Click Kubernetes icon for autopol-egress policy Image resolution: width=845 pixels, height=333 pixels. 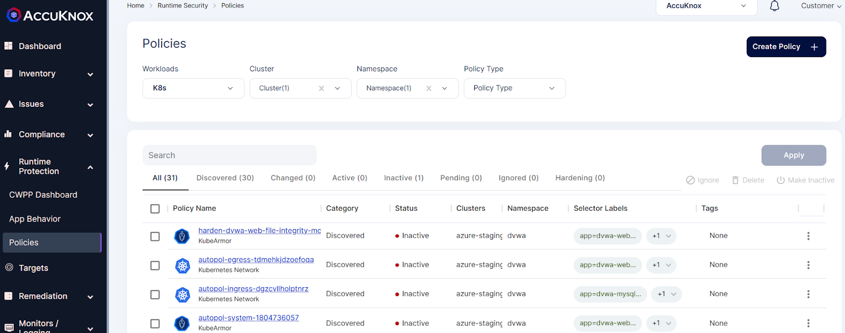[x=183, y=265]
